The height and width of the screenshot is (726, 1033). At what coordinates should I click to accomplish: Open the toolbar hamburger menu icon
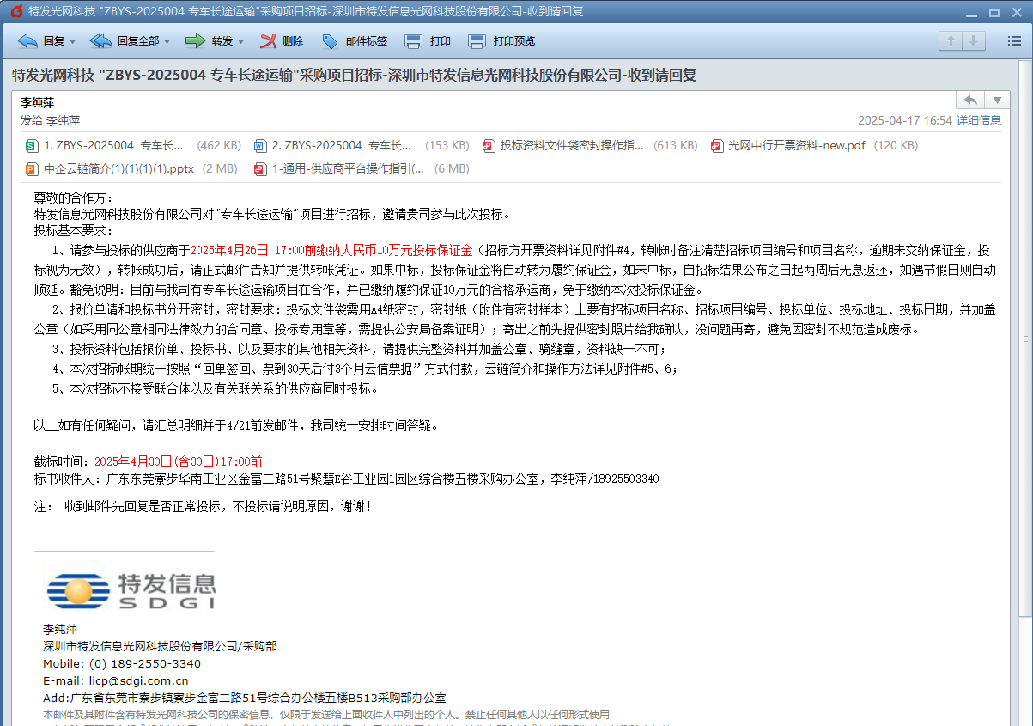click(x=1013, y=40)
